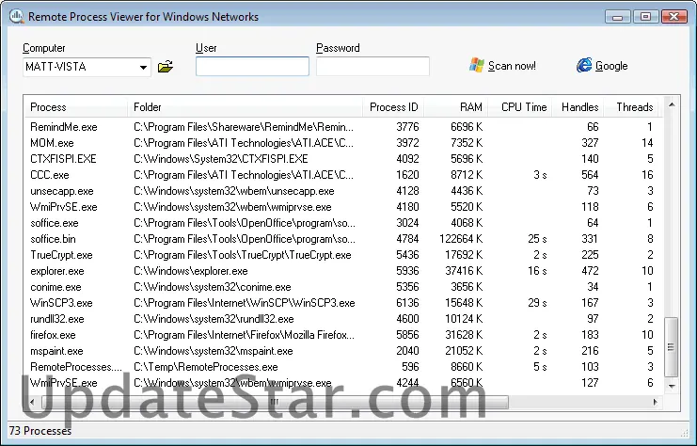
Task: Focus the Password input field
Action: [x=372, y=66]
